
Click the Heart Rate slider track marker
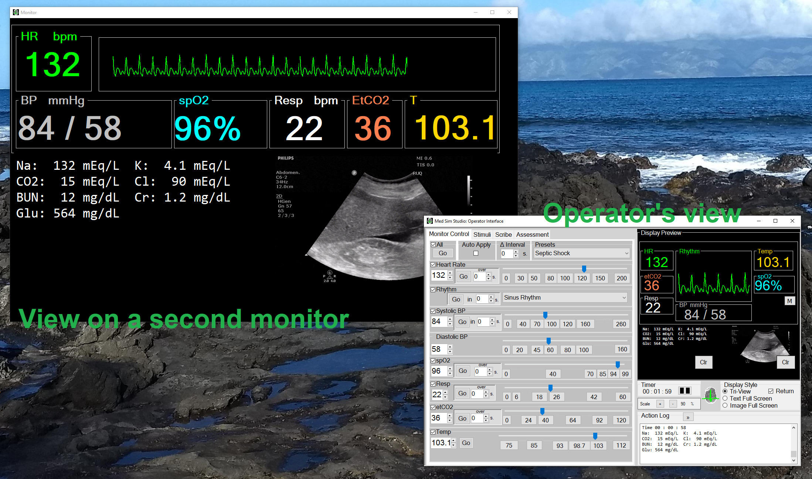tap(584, 269)
